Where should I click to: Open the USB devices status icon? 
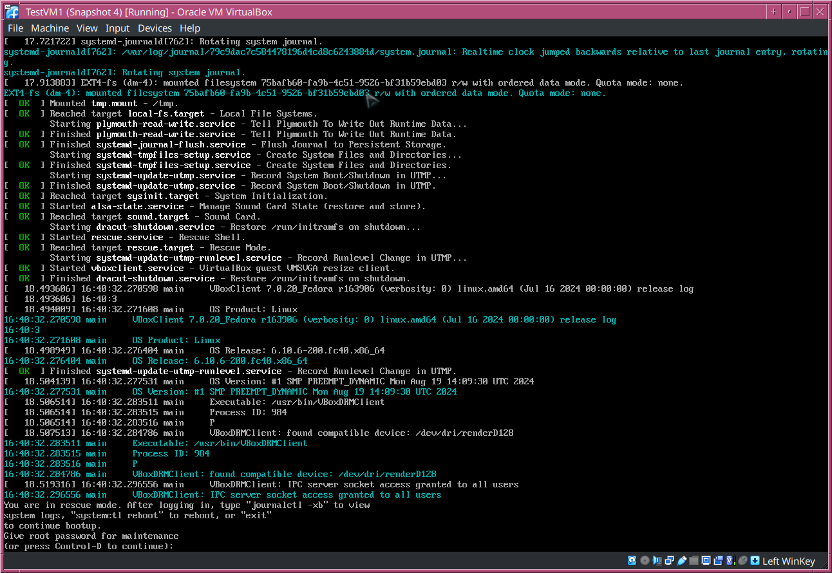point(682,561)
